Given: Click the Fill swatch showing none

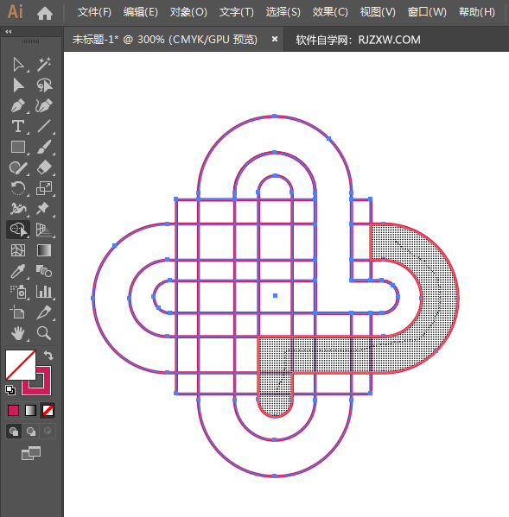Looking at the screenshot, I should [x=21, y=365].
